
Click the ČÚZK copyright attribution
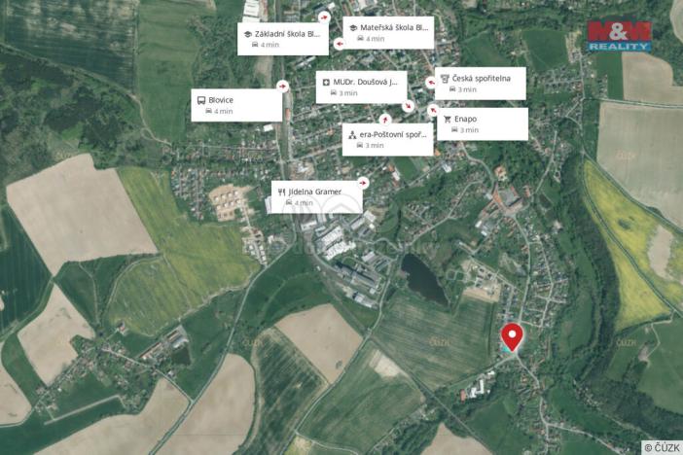click(663, 447)
